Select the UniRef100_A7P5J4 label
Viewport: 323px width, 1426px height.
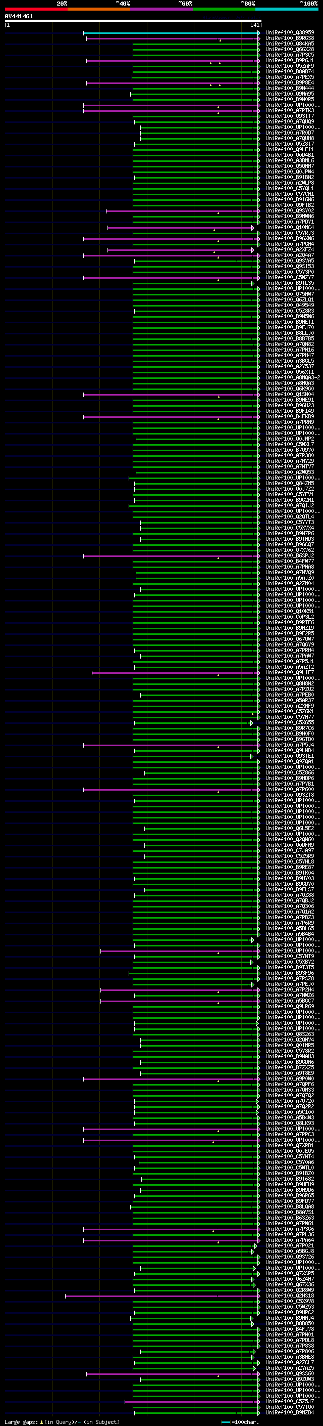click(290, 745)
